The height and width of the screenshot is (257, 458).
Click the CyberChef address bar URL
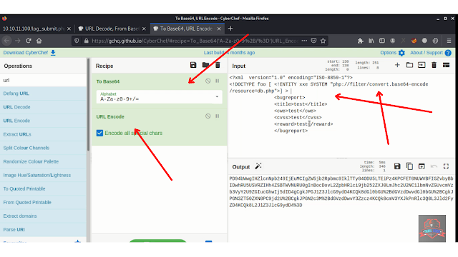pyautogui.click(x=194, y=41)
